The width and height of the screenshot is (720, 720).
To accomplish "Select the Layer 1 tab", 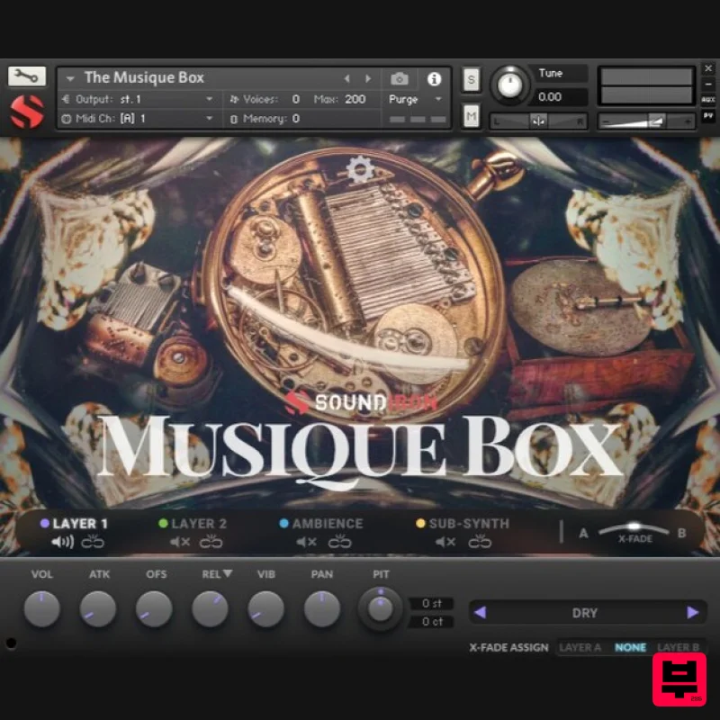I will pos(75,524).
